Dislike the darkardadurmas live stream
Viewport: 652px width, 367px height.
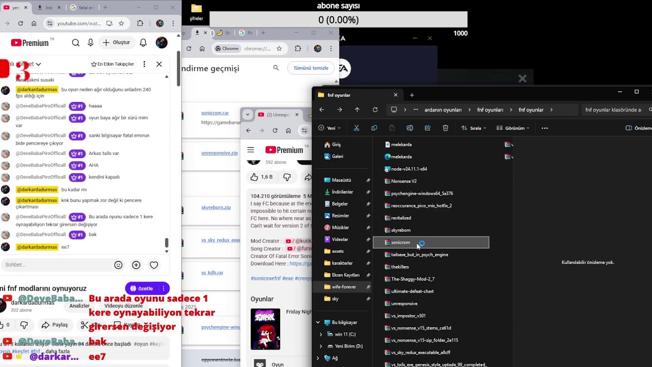click(24, 325)
